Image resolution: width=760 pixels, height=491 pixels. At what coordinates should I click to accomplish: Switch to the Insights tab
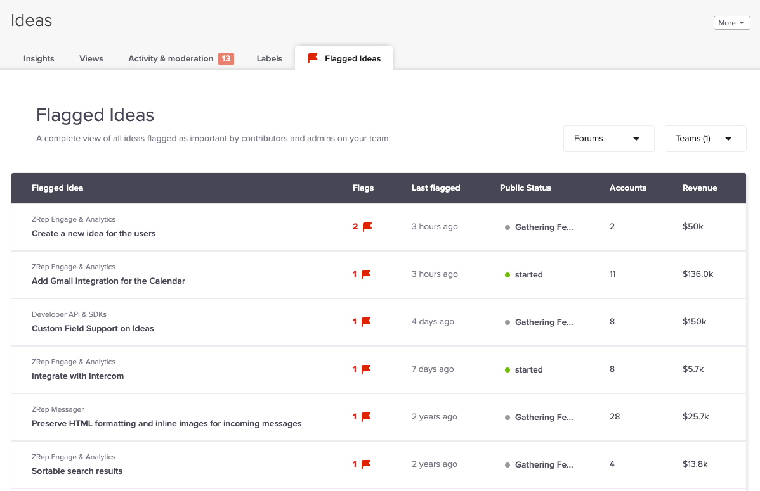39,58
